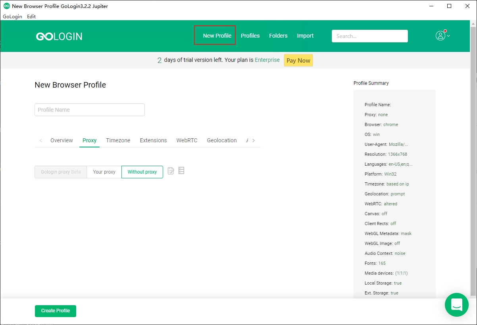477x325 pixels.
Task: Choose the Gologin proxy Beta option
Action: click(x=61, y=172)
